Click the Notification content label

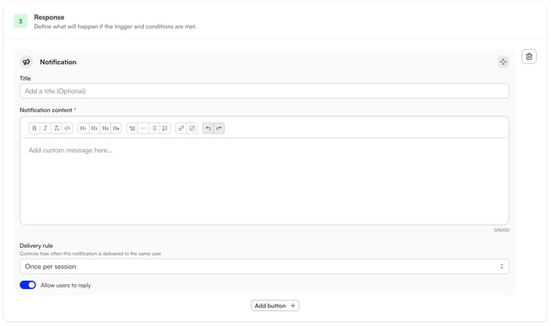46,110
